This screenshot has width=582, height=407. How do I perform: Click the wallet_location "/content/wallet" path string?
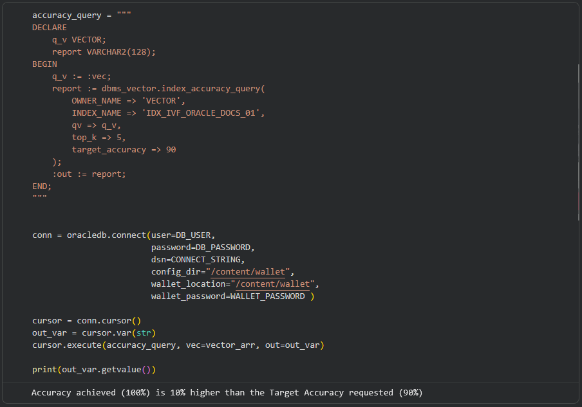[x=274, y=284]
